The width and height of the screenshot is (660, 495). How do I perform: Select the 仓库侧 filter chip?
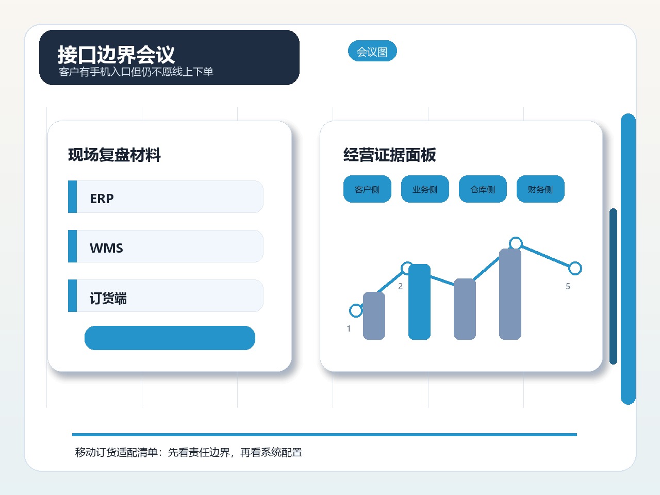[x=483, y=189]
